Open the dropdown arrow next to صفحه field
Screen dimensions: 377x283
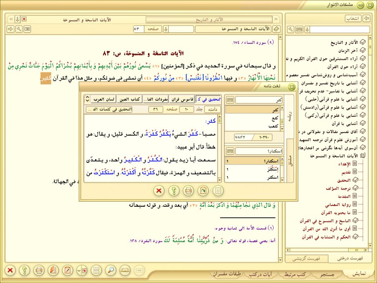pos(166,29)
